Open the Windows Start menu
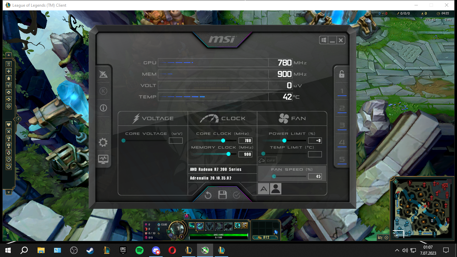Viewport: 457px width, 257px height. 8,250
